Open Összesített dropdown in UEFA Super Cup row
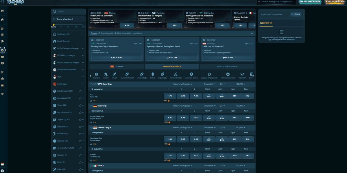347x173 pixels. point(210,84)
